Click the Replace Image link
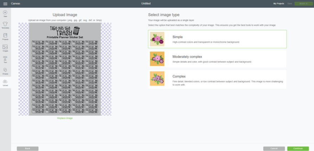Screen dimensions: 314x151 [65, 118]
